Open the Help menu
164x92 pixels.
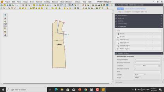(90, 2)
